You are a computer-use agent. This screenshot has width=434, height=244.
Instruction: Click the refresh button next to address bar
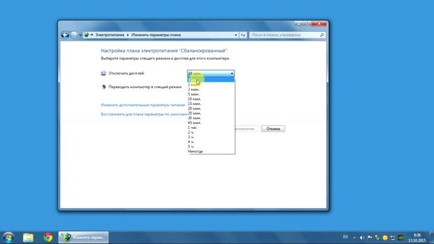pyautogui.click(x=243, y=35)
